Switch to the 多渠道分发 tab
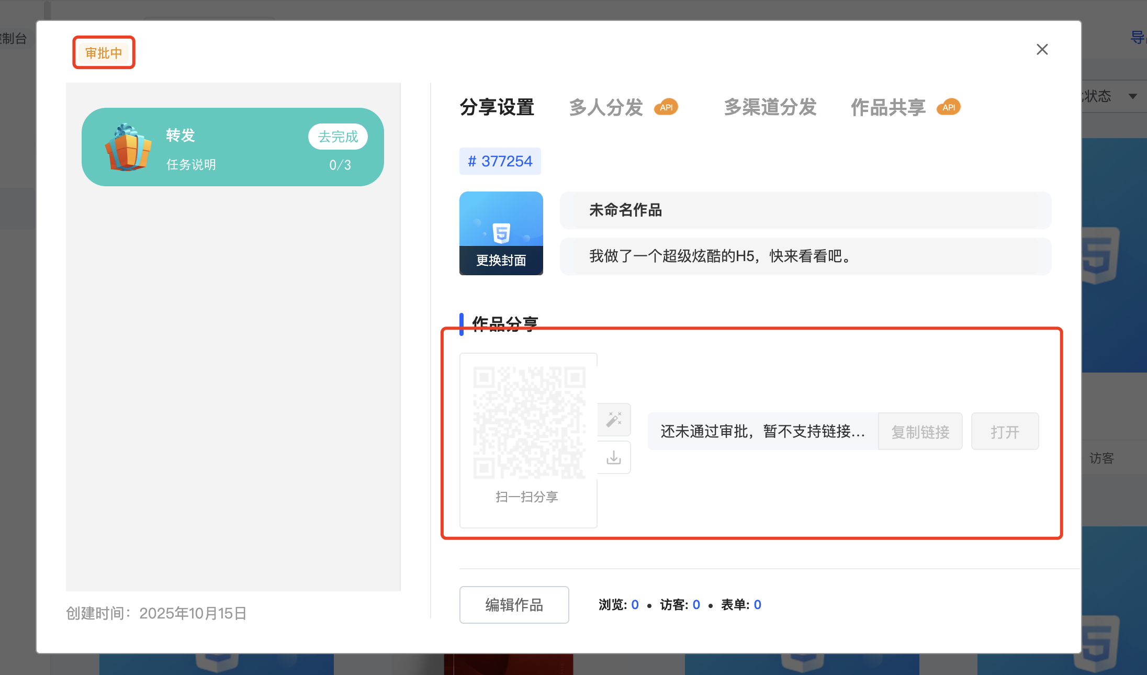The image size is (1147, 675). (x=770, y=107)
